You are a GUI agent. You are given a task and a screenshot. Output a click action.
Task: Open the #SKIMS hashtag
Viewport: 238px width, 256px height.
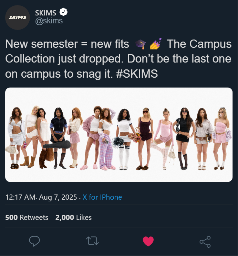137,74
